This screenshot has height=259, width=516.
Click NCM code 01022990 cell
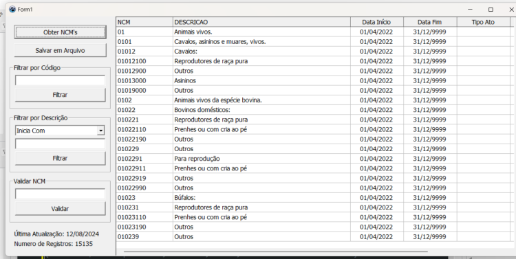click(144, 188)
